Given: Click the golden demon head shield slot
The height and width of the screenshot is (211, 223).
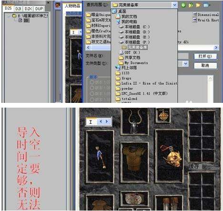Looking at the screenshot, I should tap(170, 156).
